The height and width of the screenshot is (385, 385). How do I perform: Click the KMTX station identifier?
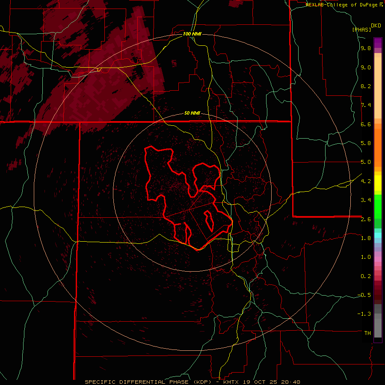coord(231,382)
